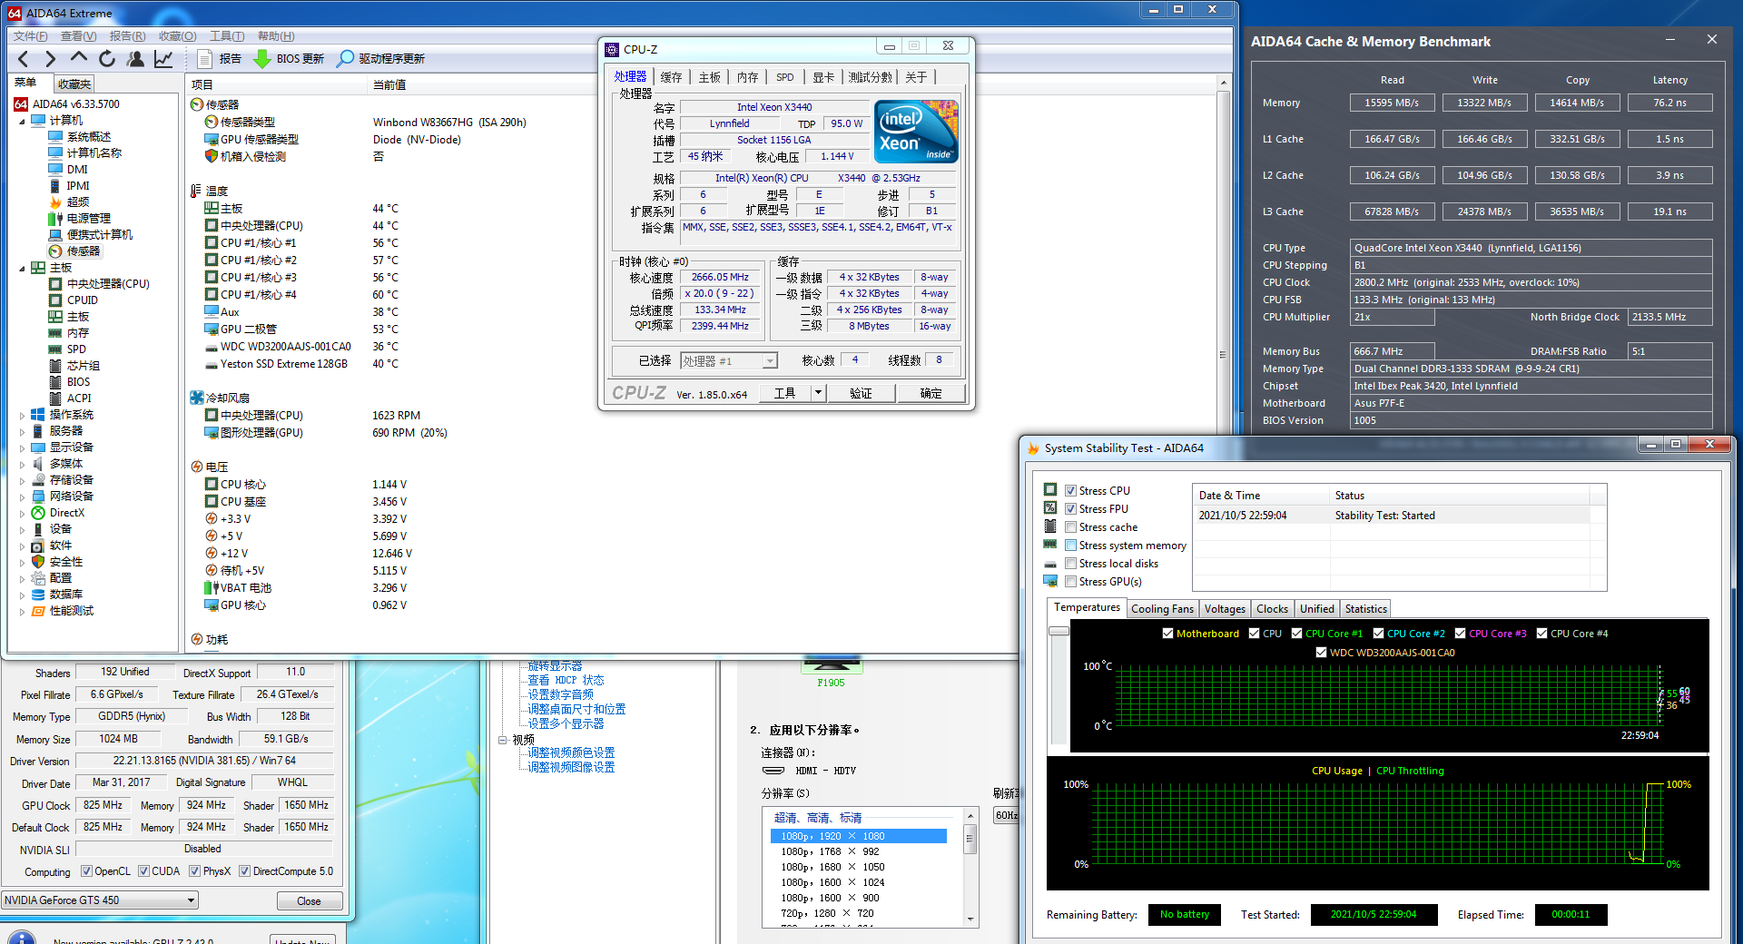Enable Stress local disks checkbox
1743x944 pixels.
[x=1070, y=564]
